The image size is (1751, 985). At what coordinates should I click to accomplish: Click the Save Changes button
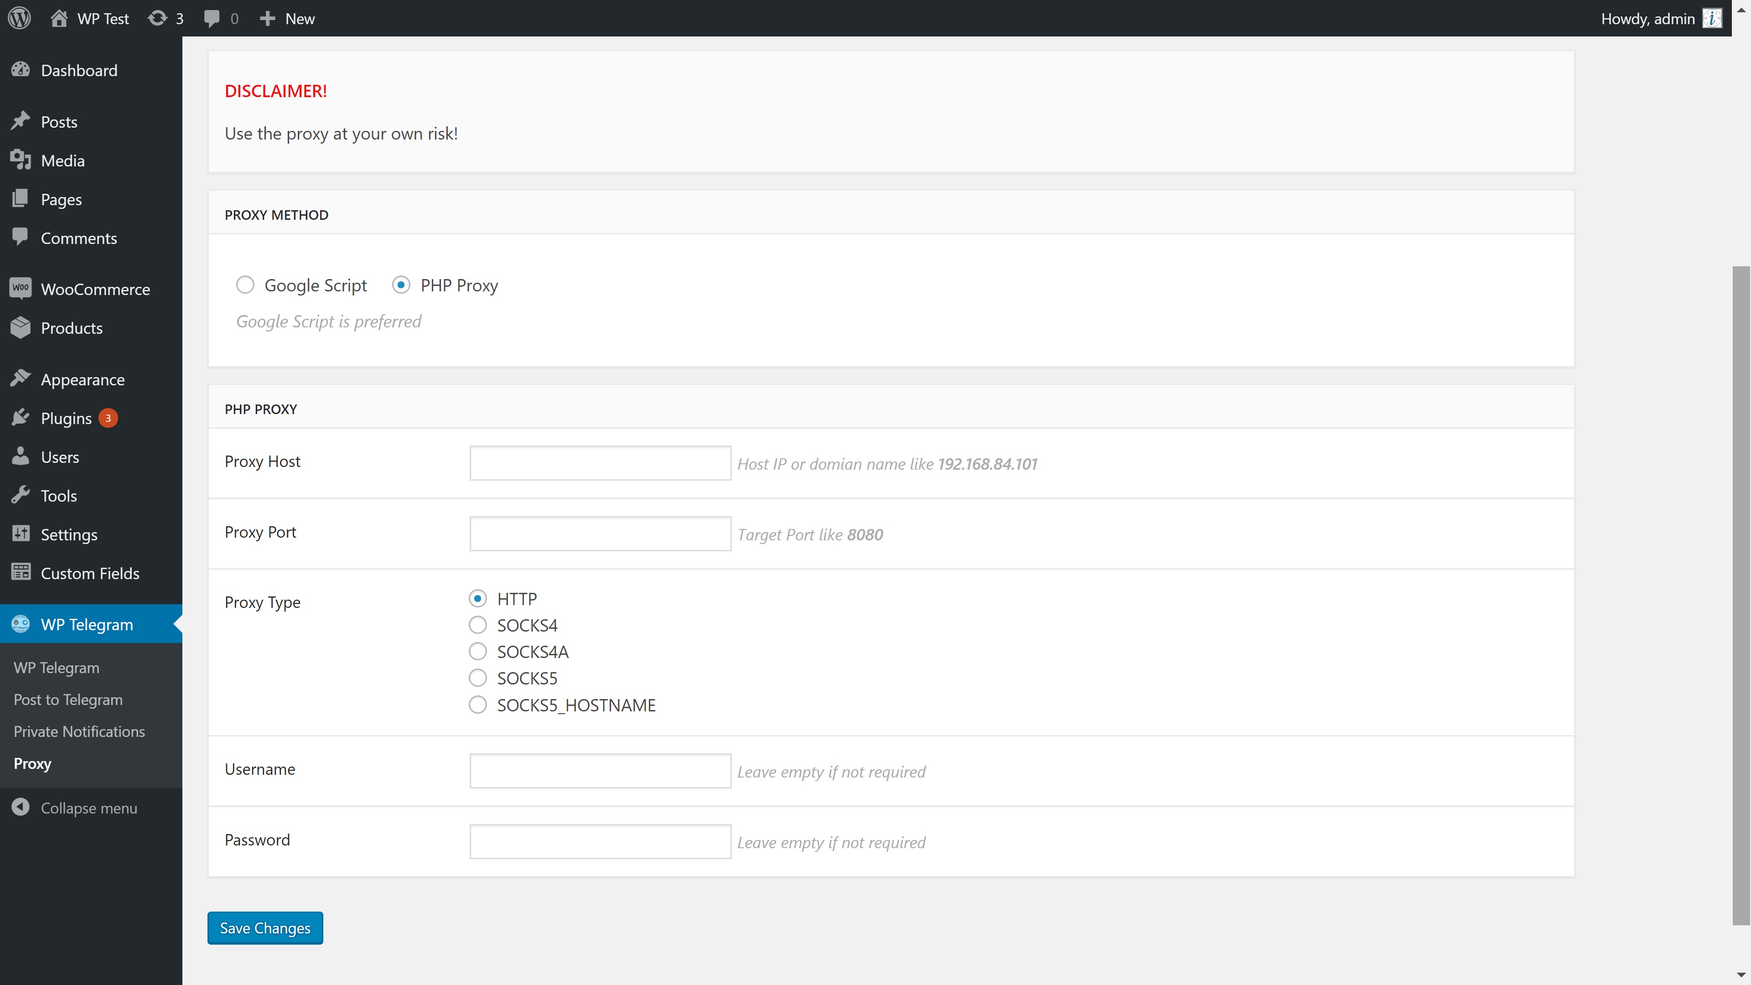pyautogui.click(x=265, y=928)
